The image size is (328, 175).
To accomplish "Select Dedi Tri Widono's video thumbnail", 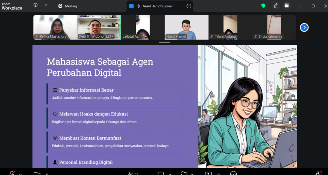I will tap(99, 27).
